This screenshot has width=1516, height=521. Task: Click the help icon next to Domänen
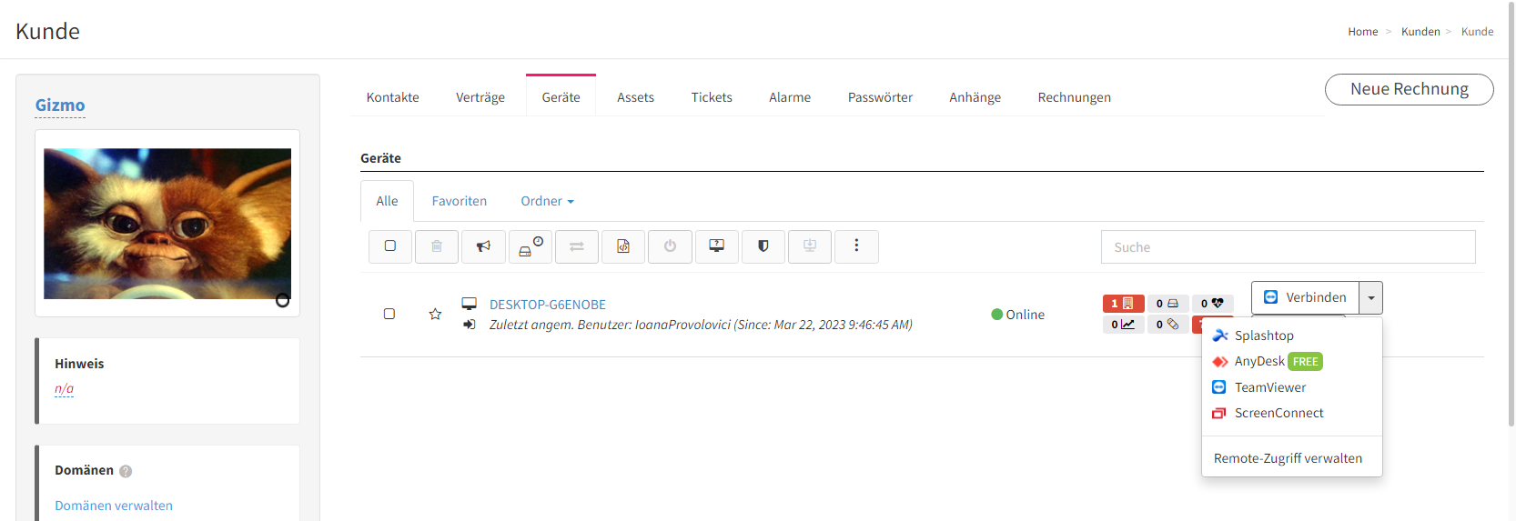click(x=126, y=471)
